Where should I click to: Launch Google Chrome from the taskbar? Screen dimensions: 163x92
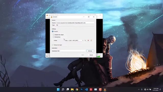pos(77,89)
